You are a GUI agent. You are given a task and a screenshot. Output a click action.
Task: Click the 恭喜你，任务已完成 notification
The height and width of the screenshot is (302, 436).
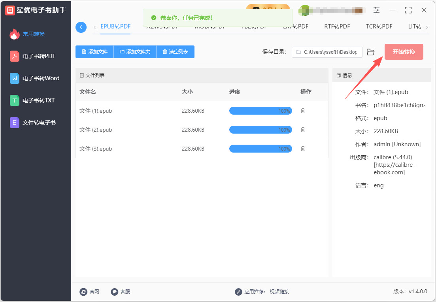click(x=218, y=18)
